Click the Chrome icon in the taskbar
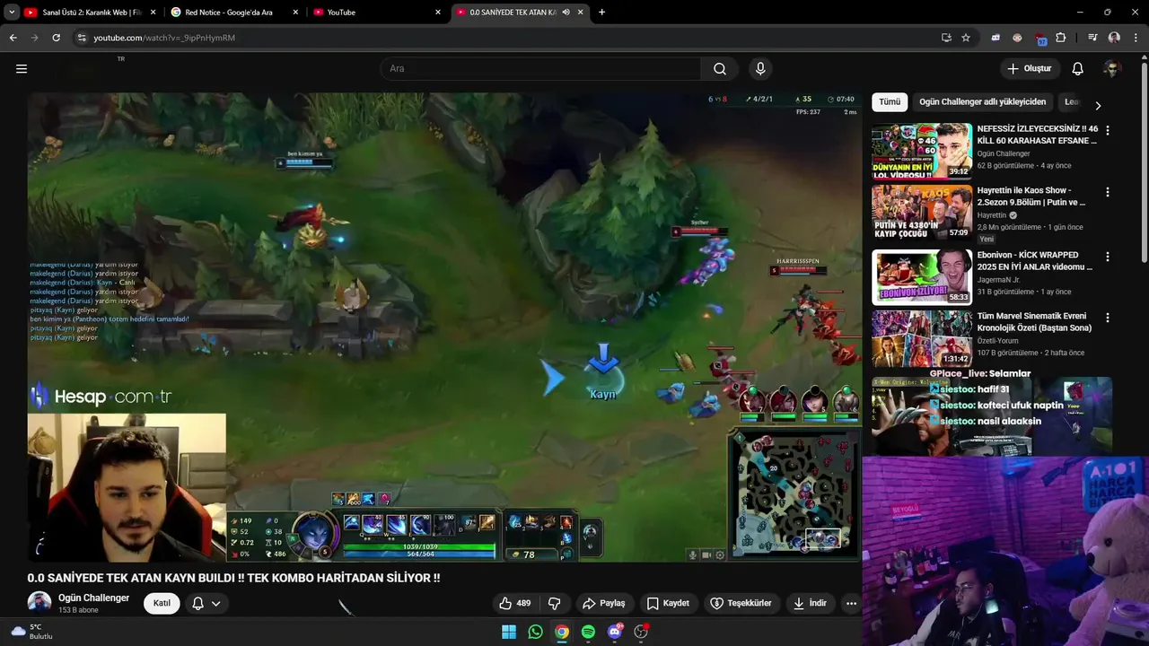Image resolution: width=1149 pixels, height=646 pixels. point(561,632)
